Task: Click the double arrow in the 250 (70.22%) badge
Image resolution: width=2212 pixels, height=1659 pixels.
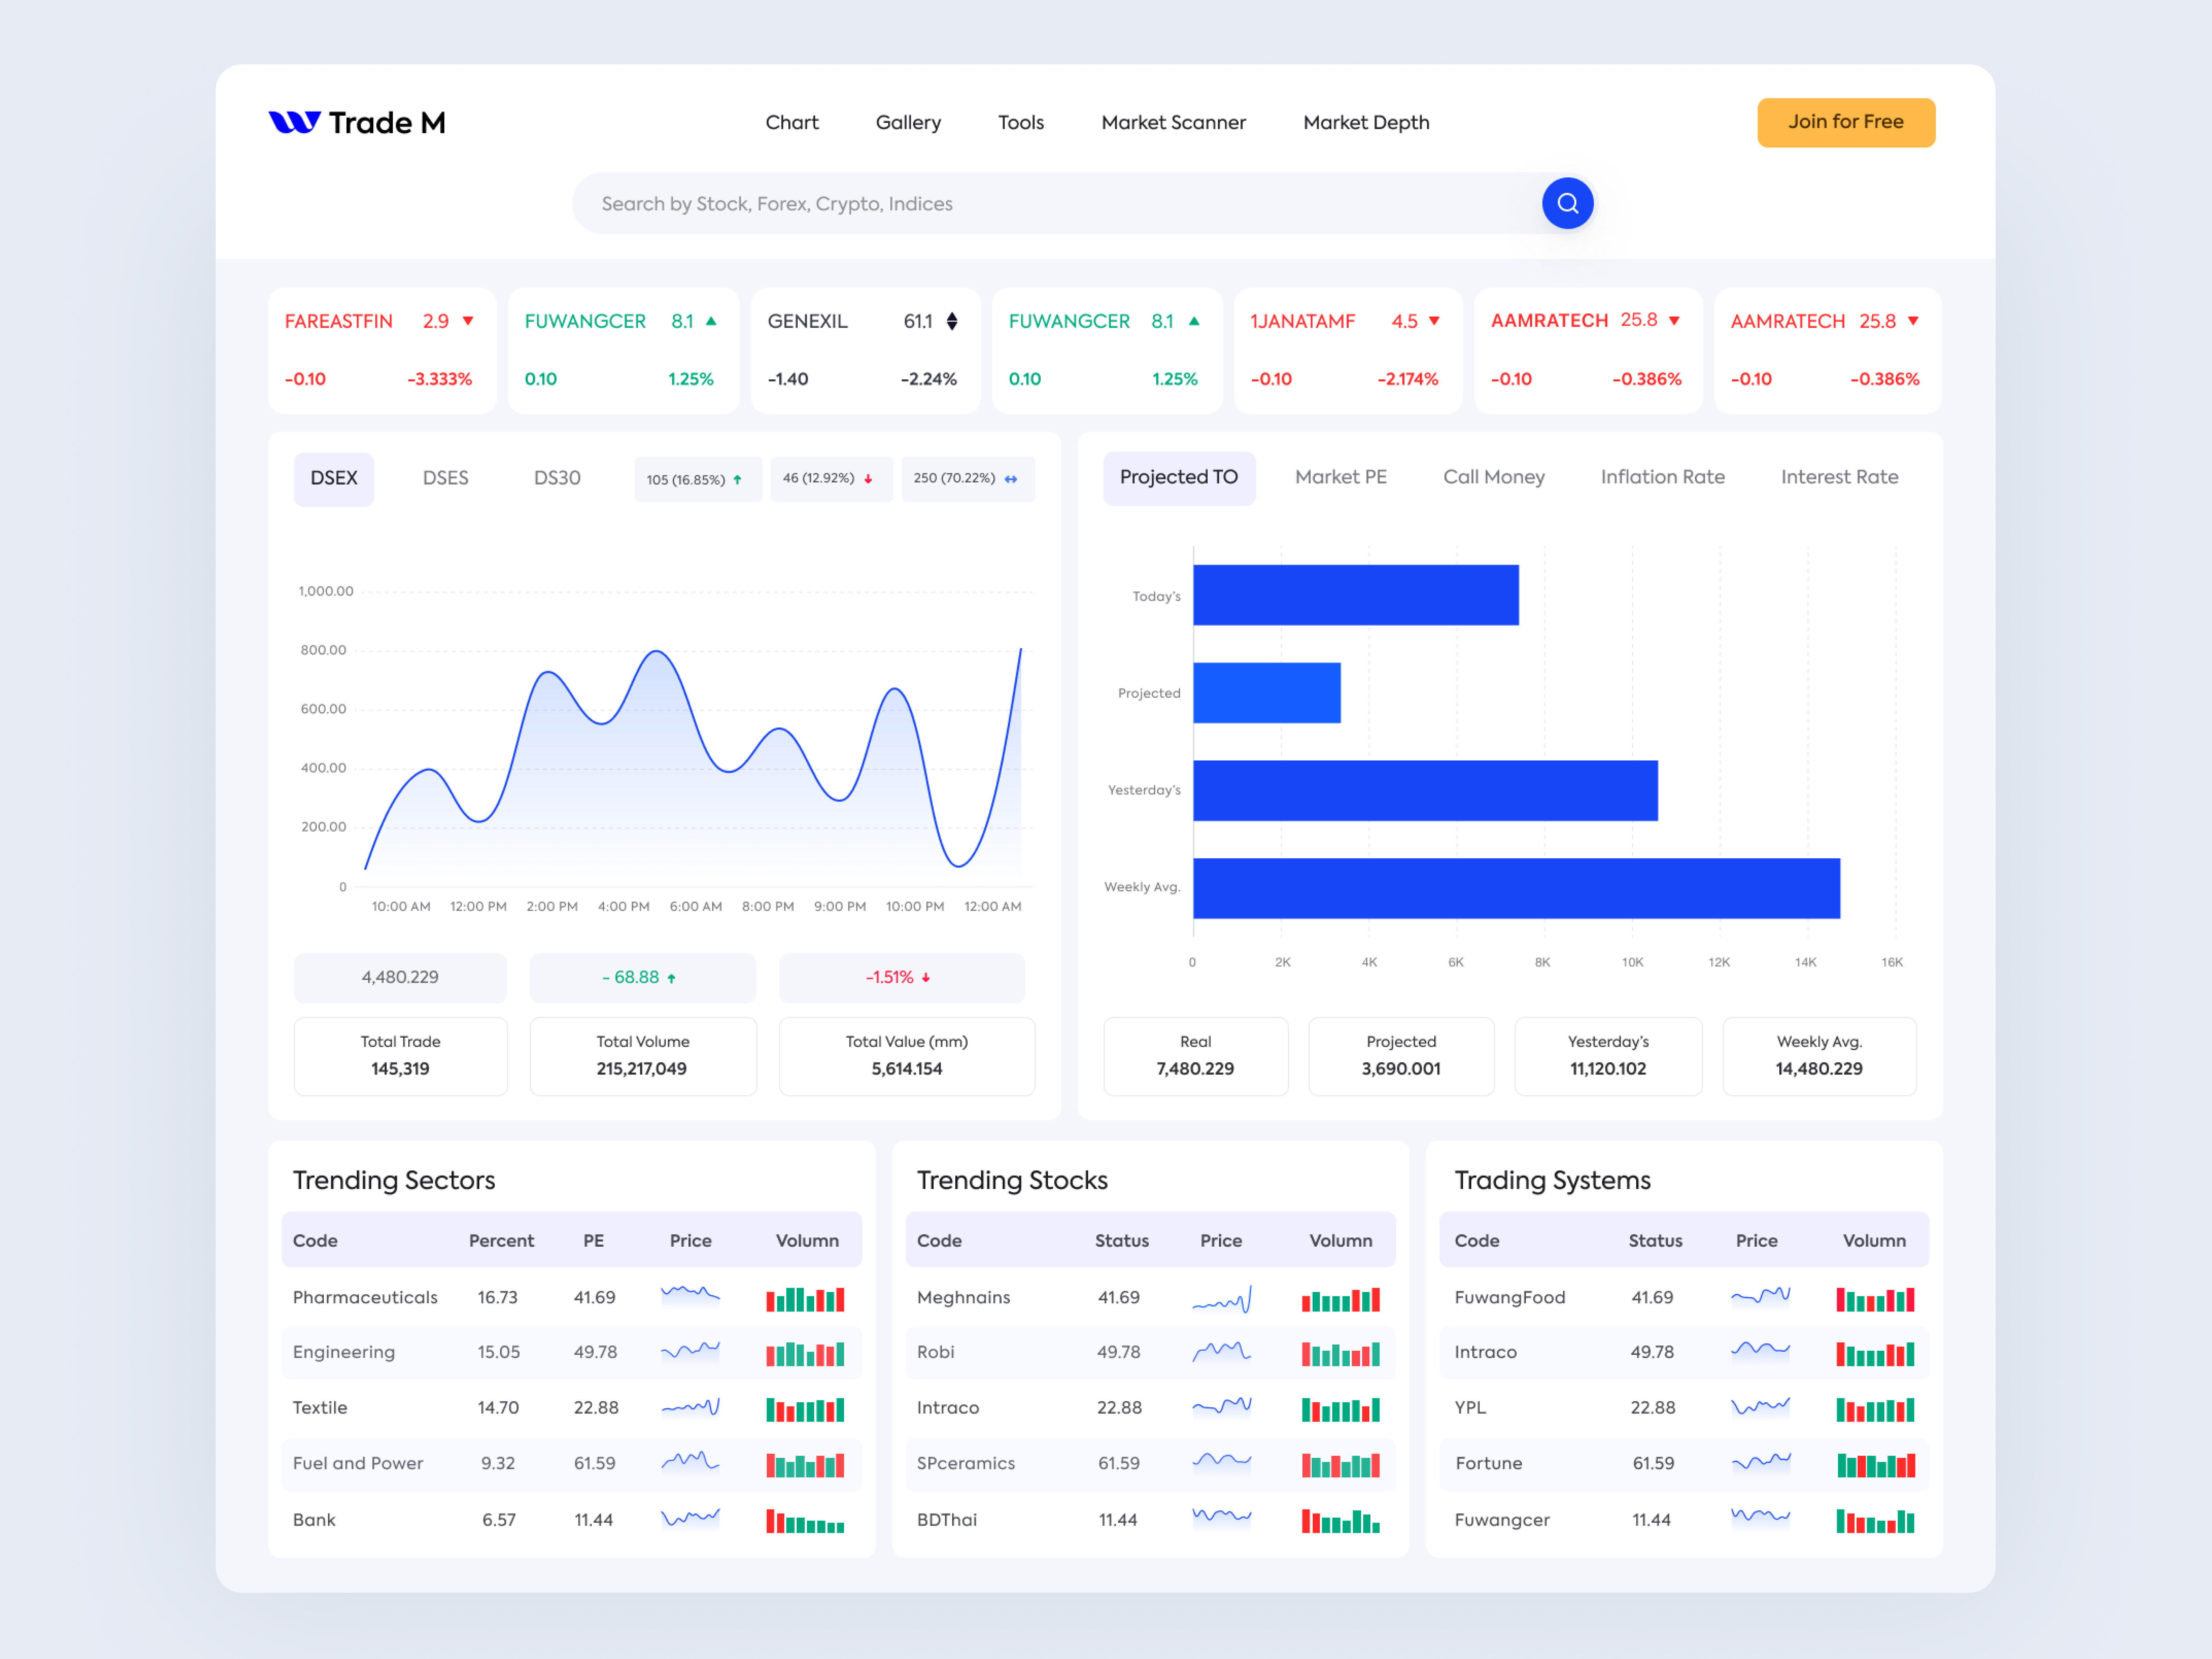Action: click(1013, 479)
